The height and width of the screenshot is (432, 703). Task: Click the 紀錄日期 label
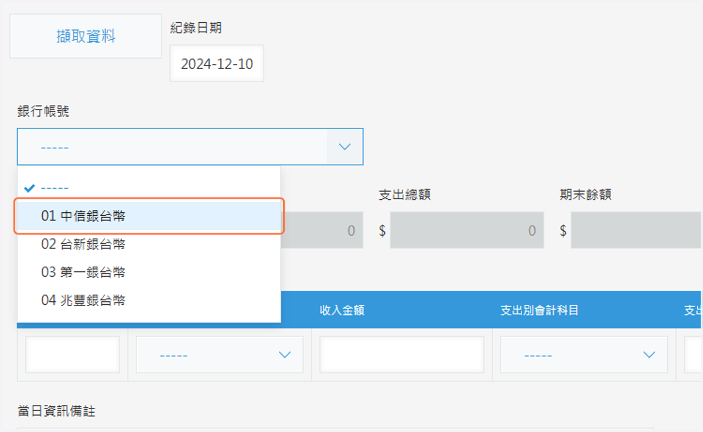tap(196, 28)
